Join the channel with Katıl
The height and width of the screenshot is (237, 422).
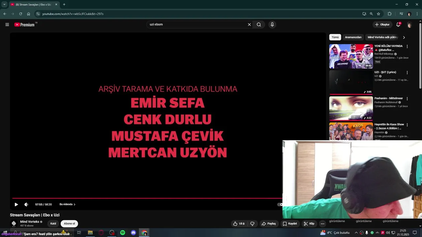pos(53,224)
